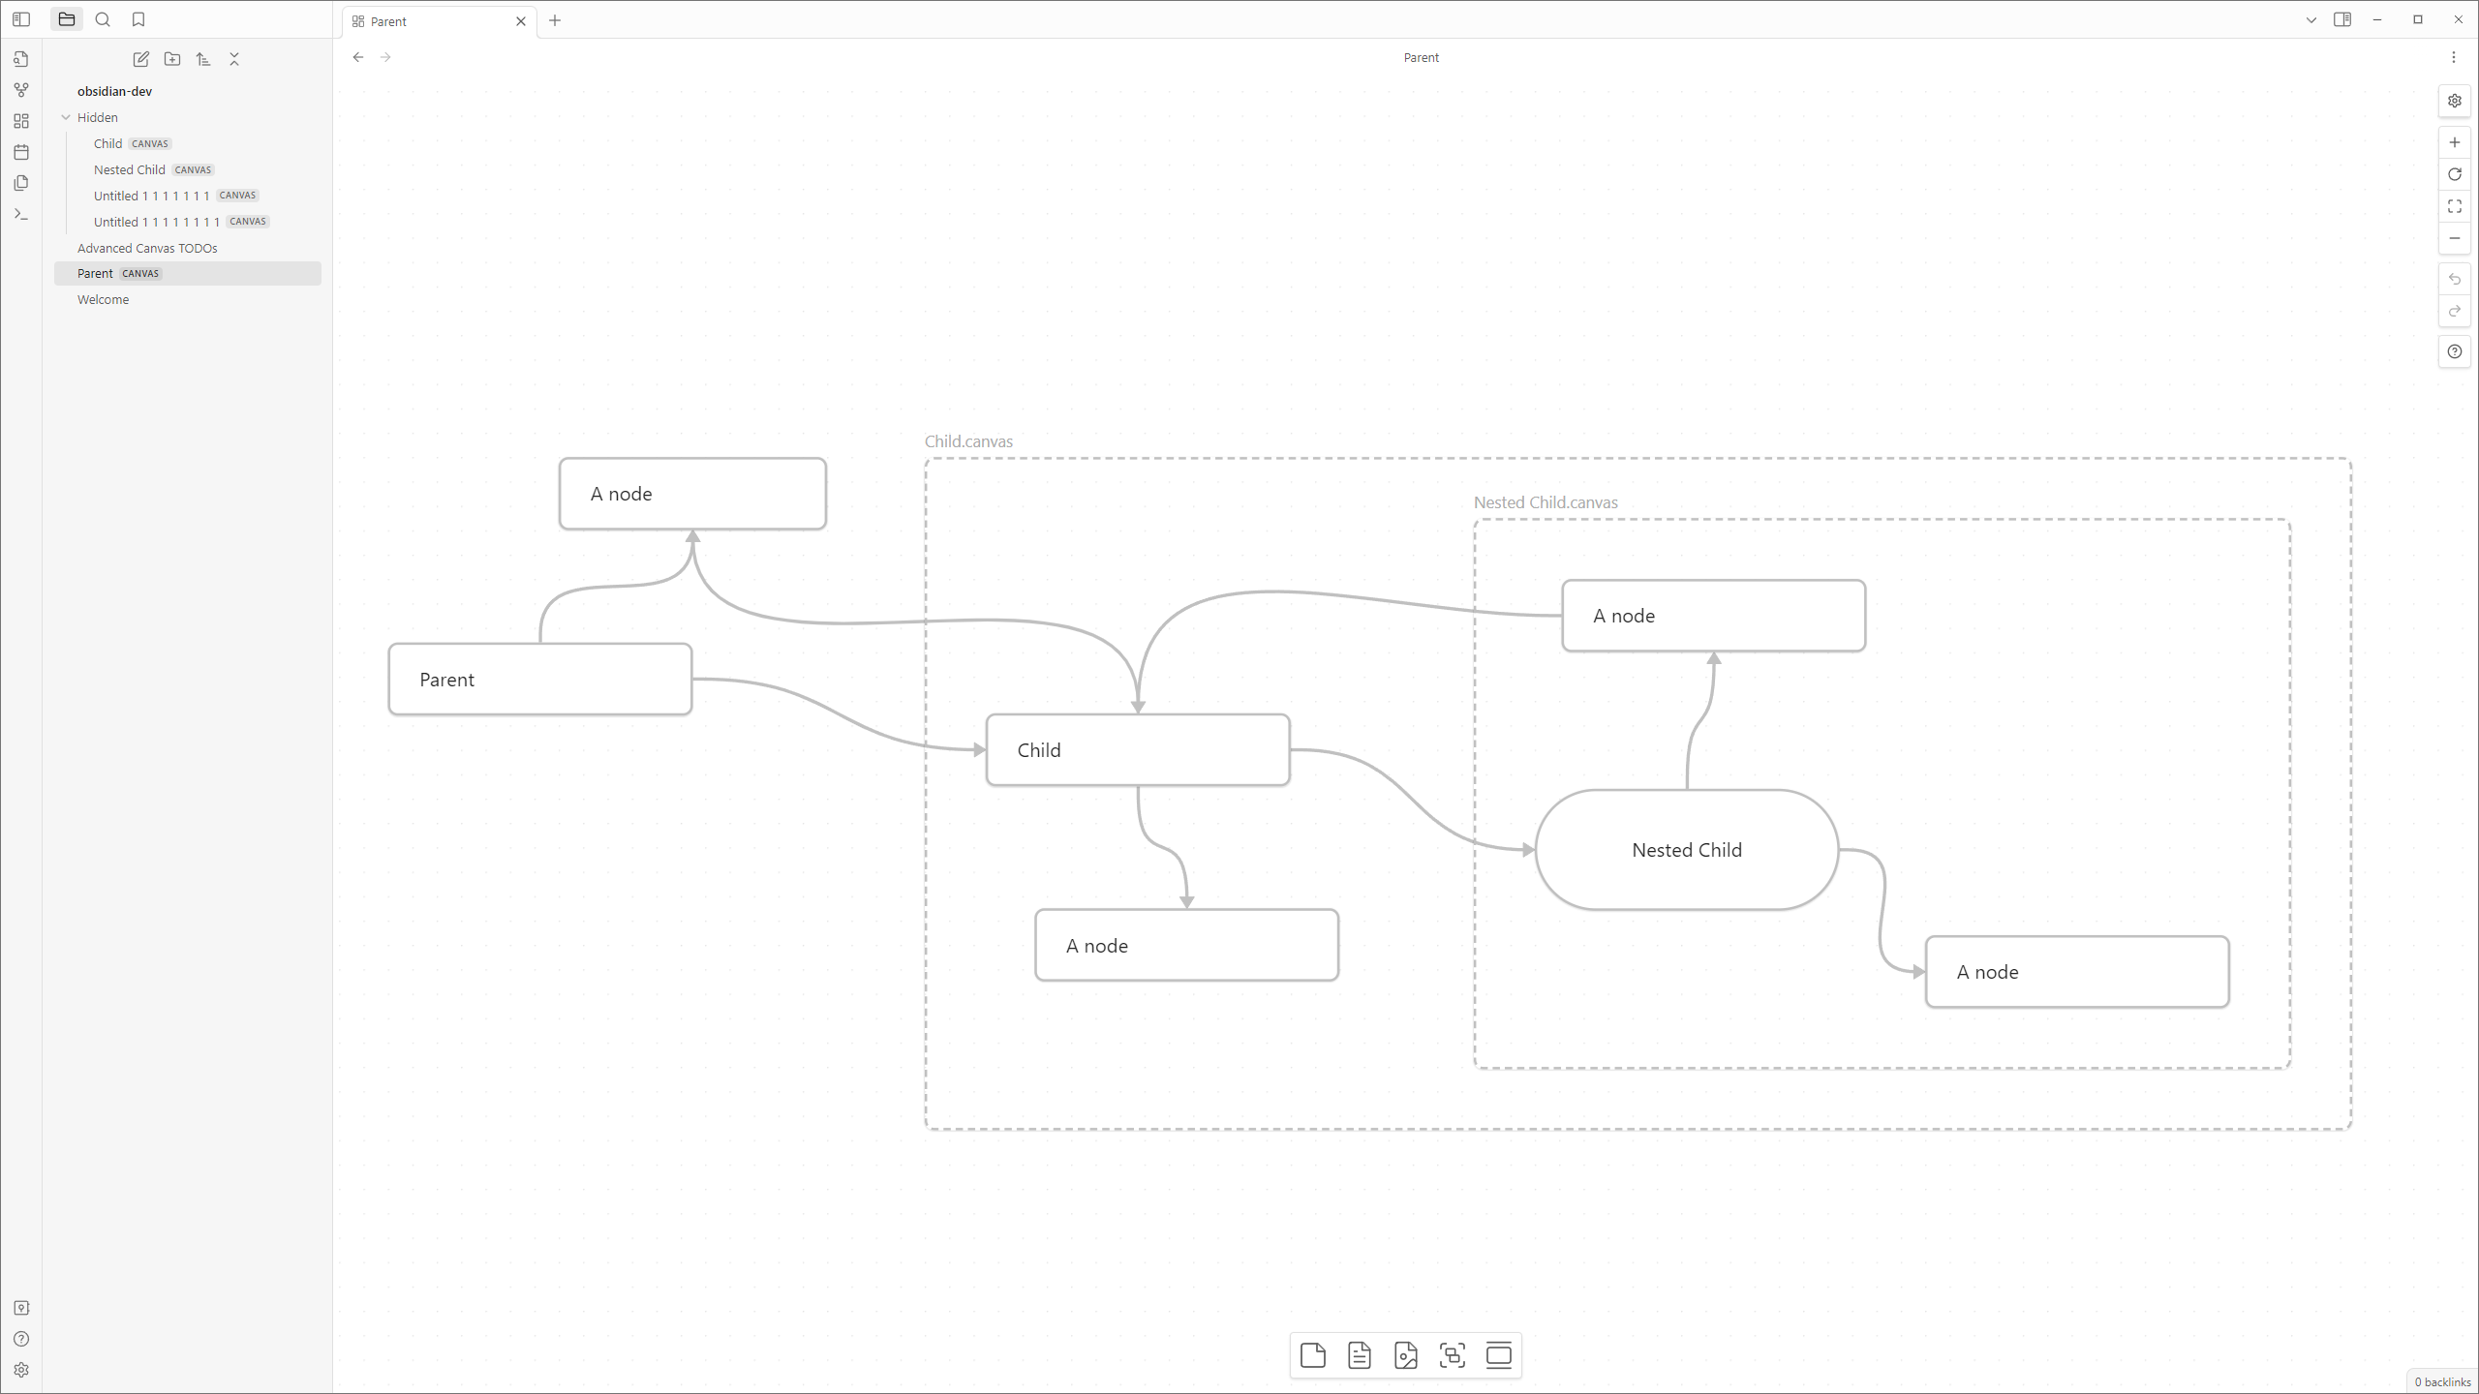This screenshot has height=1394, width=2479.
Task: Click Nested Child canvas file entry
Action: 130,168
